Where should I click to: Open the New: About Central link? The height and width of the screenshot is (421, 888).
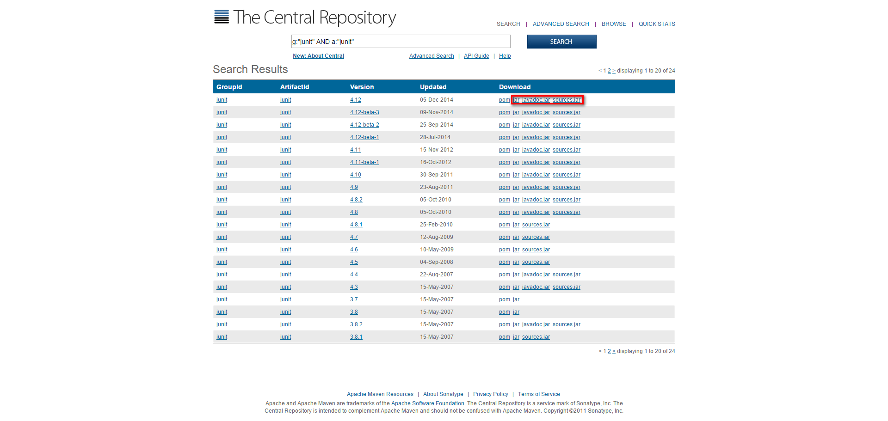(x=318, y=56)
